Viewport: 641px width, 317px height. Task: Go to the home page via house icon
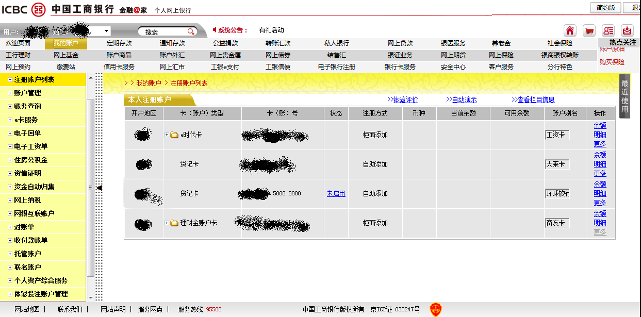pyautogui.click(x=570, y=30)
